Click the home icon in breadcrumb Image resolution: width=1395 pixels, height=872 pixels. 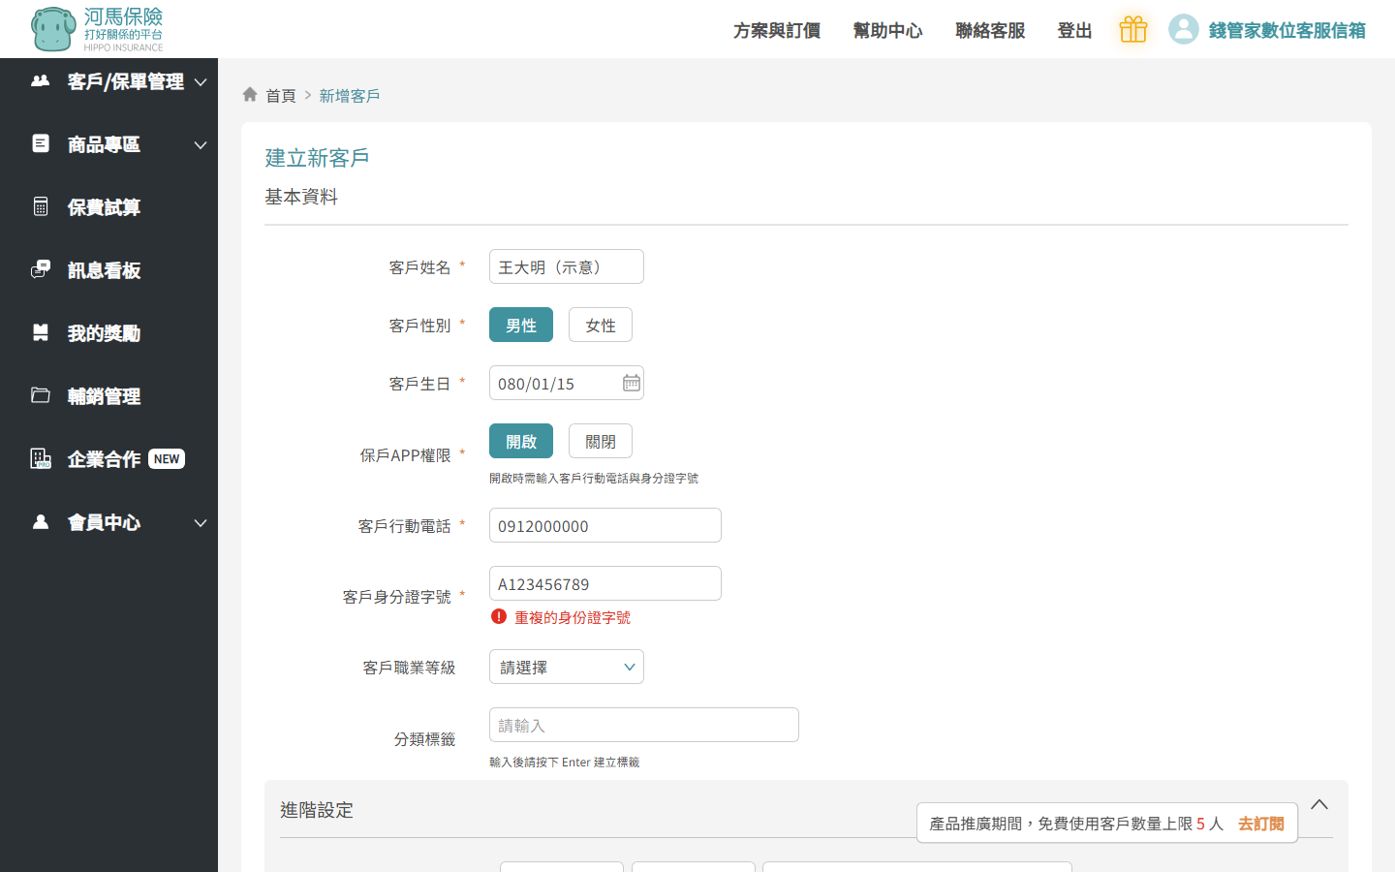(250, 95)
